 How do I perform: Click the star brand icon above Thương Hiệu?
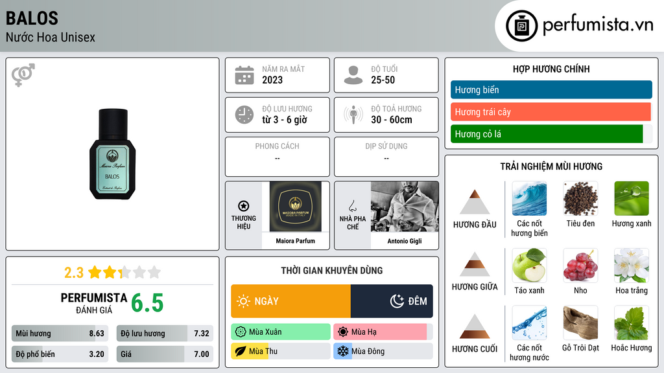tap(244, 206)
